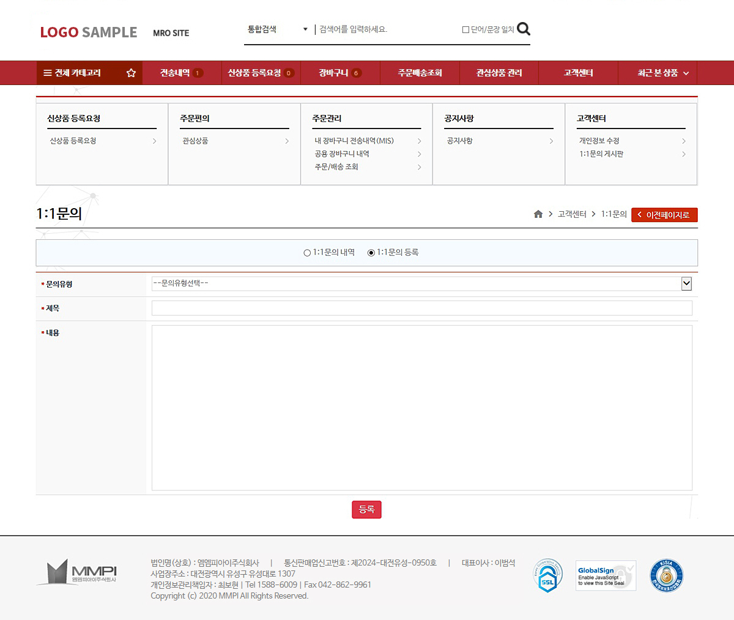
Task: Open the 1:1문의 게시판 link
Action: 601,154
